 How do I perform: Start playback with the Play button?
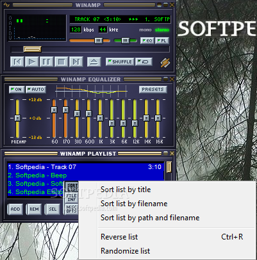click(32, 62)
